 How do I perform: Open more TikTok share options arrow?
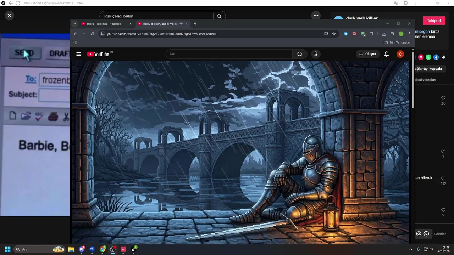(443, 57)
